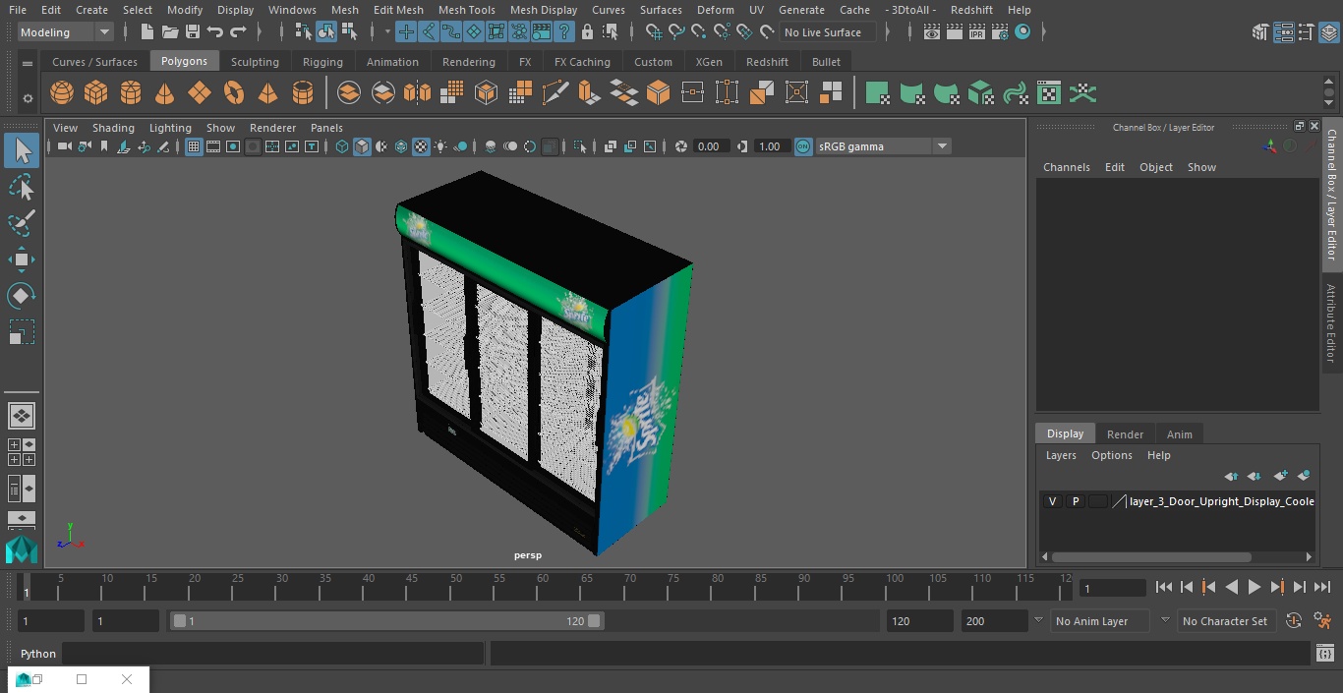Toggle color management sRGB button
This screenshot has height=693, width=1343.
pos(803,146)
